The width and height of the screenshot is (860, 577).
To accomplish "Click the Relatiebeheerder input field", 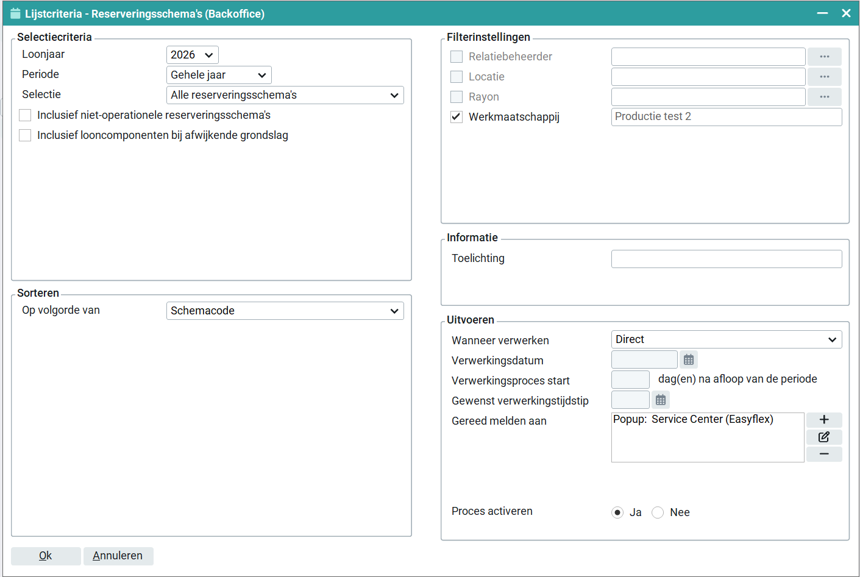I will [x=708, y=57].
